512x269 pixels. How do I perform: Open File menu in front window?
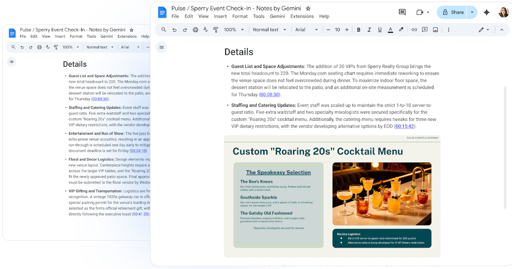(x=175, y=16)
